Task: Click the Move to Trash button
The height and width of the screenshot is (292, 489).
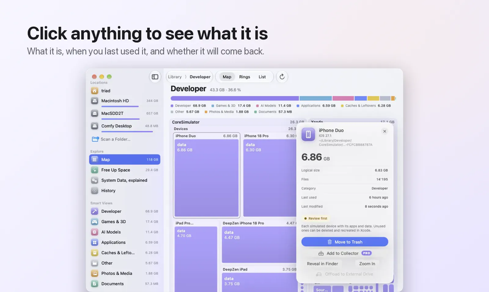Action: tap(345, 242)
